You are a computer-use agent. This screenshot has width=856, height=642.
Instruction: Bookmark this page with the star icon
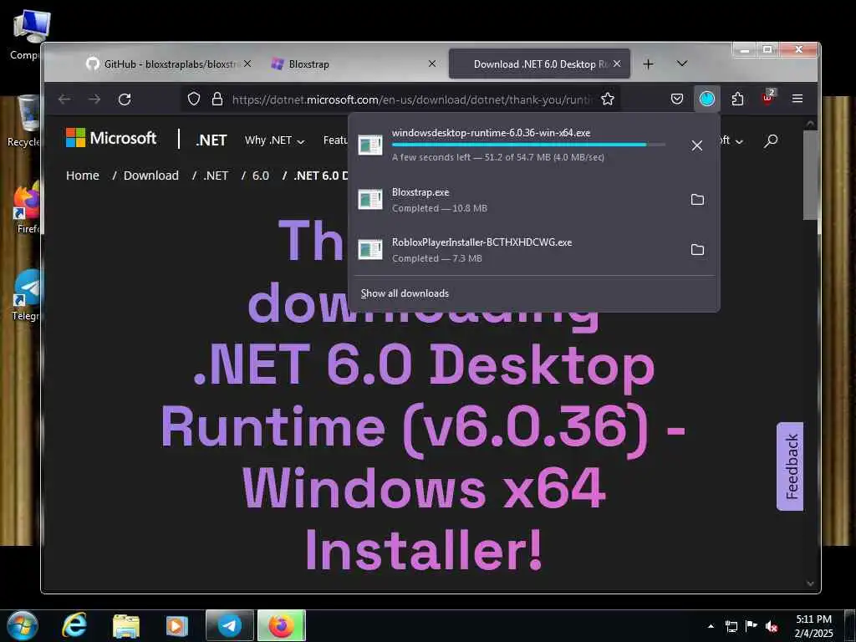tap(608, 99)
